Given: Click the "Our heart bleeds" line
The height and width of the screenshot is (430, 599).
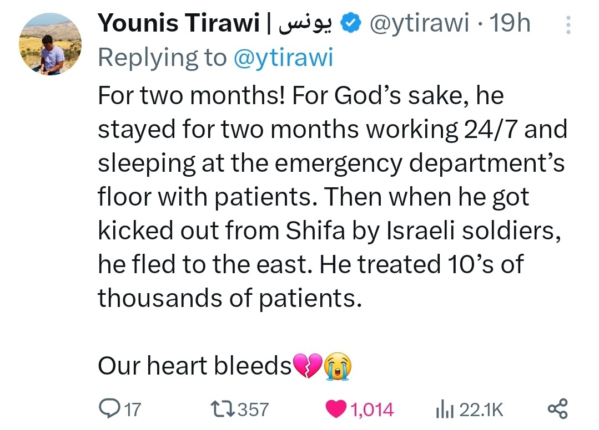Looking at the screenshot, I should tap(194, 366).
